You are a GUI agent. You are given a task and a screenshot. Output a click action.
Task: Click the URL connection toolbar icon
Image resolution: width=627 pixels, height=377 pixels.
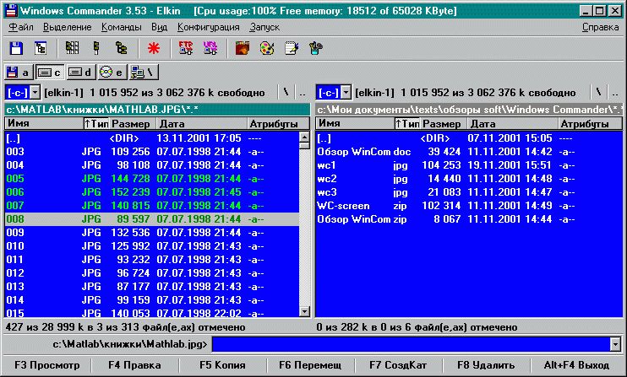click(210, 48)
